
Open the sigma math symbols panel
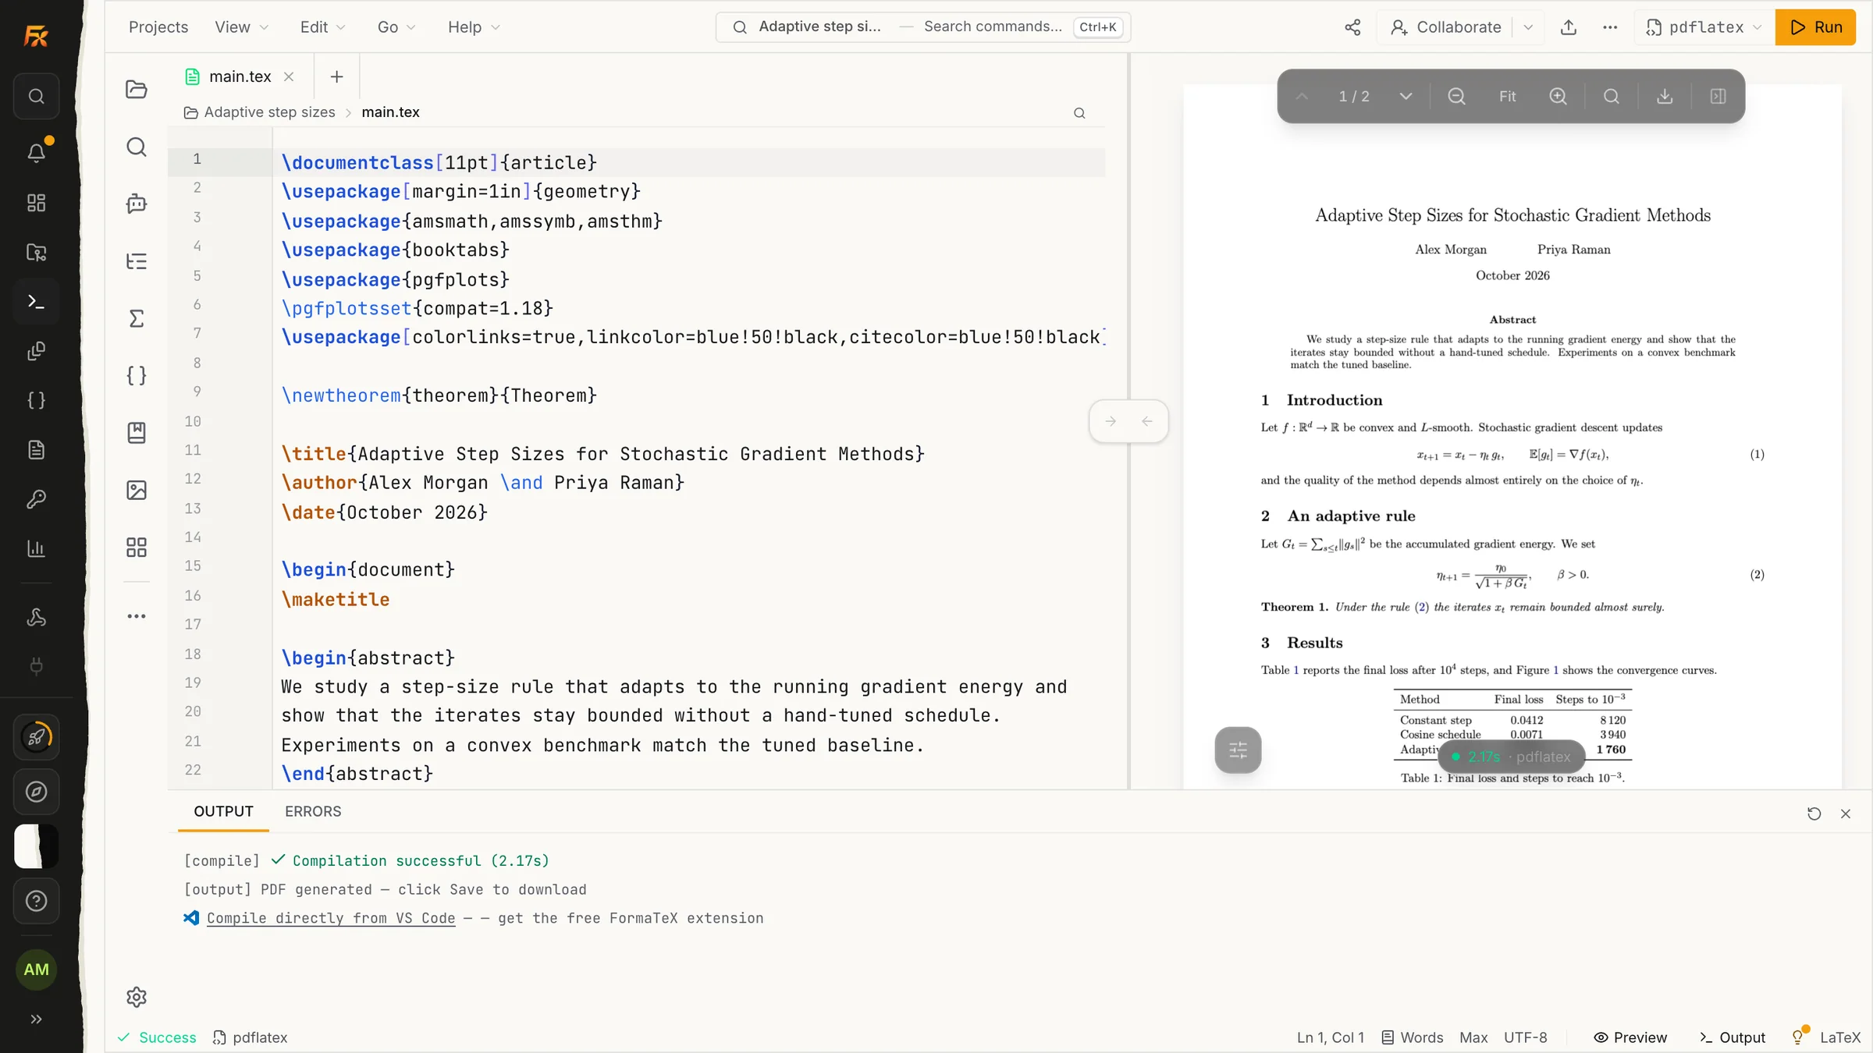click(137, 318)
